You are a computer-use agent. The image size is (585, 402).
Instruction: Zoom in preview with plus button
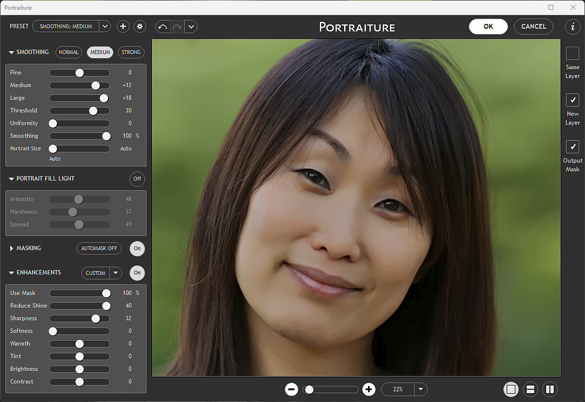(x=369, y=389)
